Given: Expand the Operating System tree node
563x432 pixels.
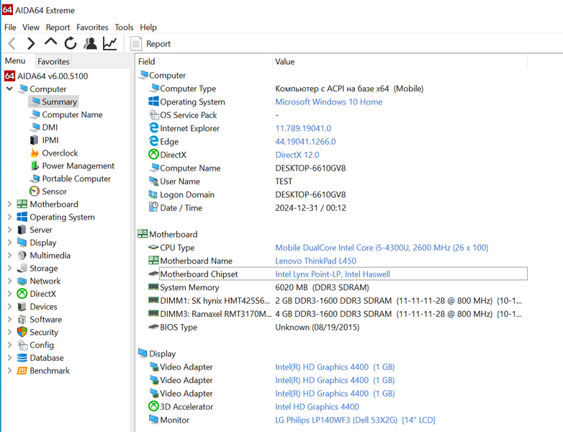Looking at the screenshot, I should coord(9,217).
